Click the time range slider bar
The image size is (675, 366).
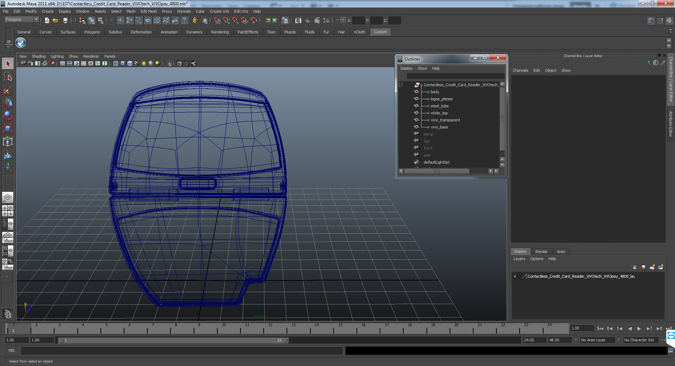(x=173, y=340)
